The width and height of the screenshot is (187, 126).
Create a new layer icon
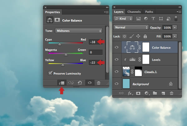[163, 93]
